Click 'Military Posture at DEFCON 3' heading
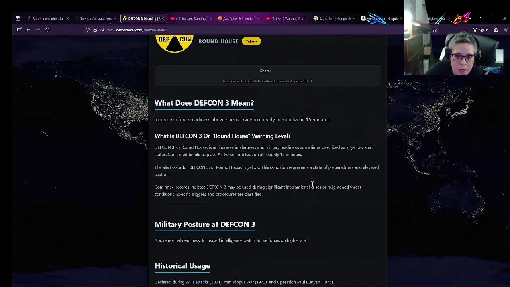The image size is (510, 287). click(x=205, y=224)
